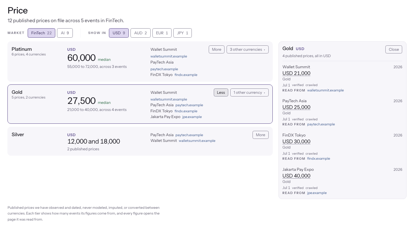This screenshot has width=414, height=230.
Task: Click '2 published prices' under Silver
Action: click(83, 149)
